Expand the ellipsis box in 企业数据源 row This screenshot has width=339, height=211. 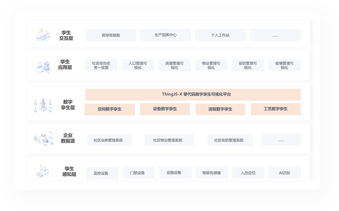[x=281, y=140]
